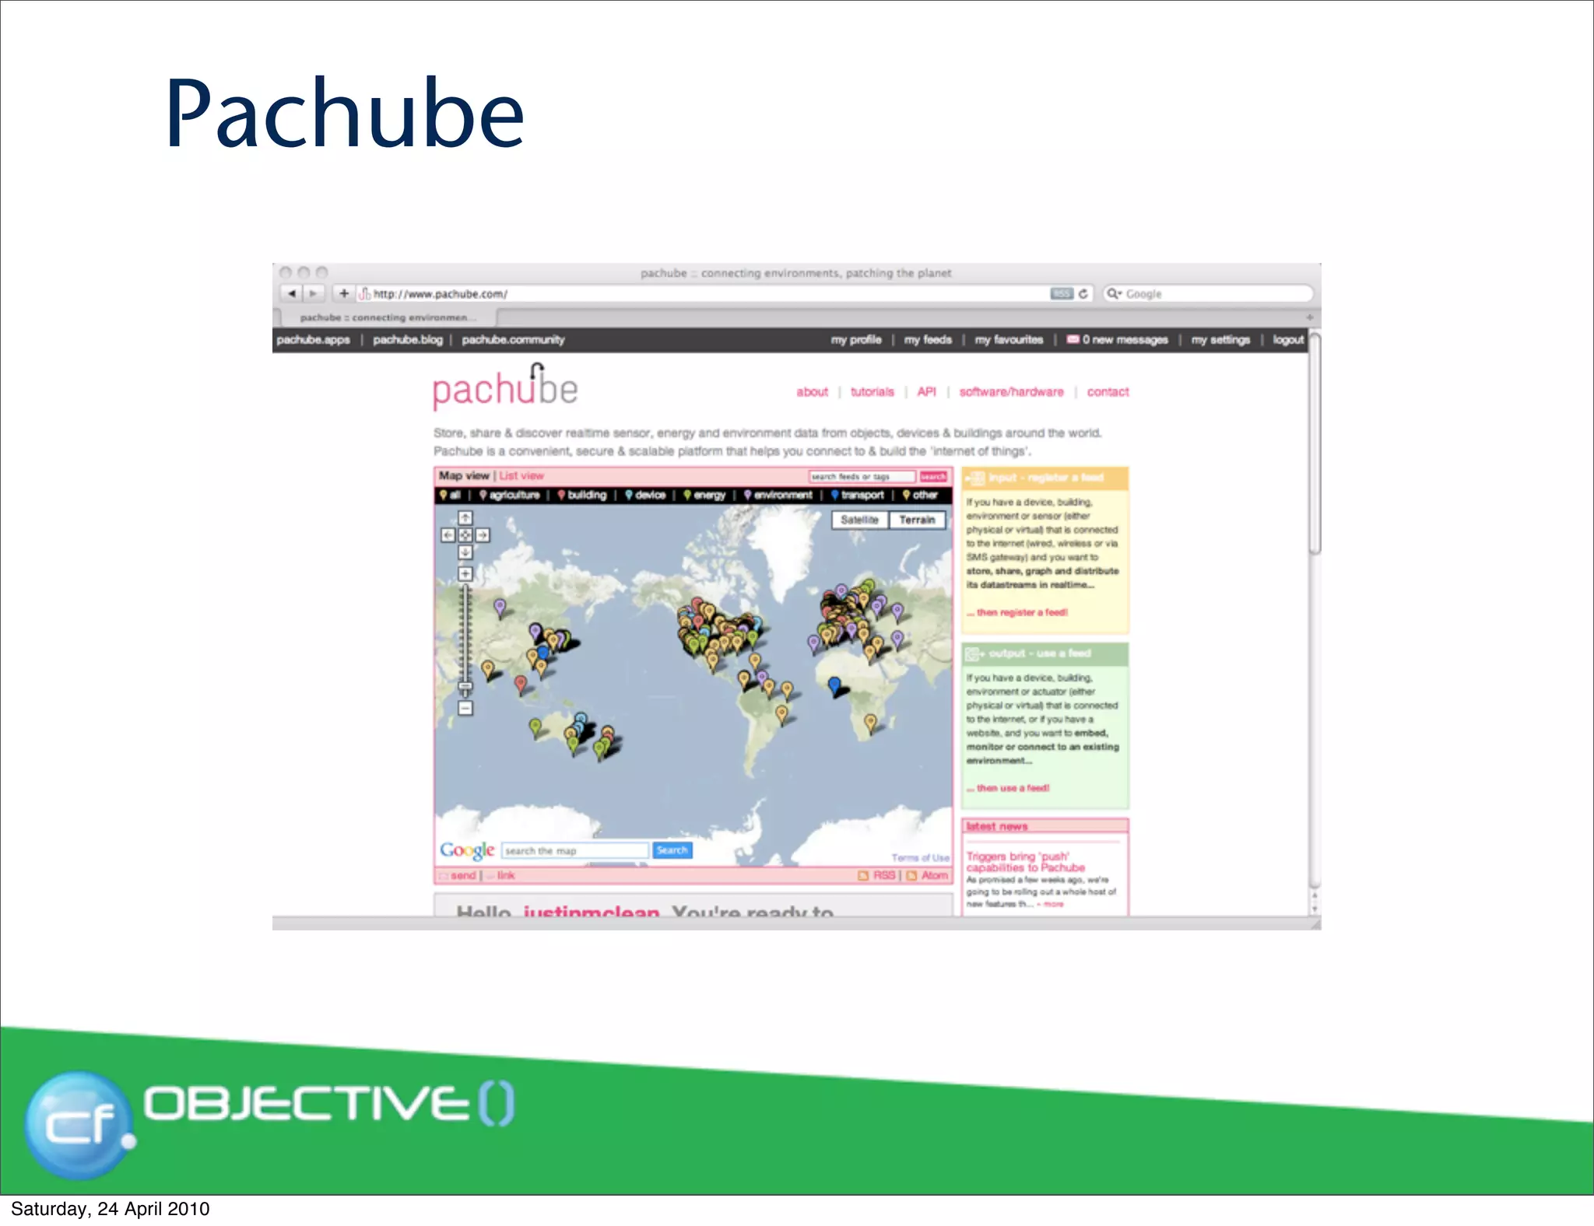Switch map to Terrain view
Screen dimensions: 1594x1226
(x=917, y=520)
